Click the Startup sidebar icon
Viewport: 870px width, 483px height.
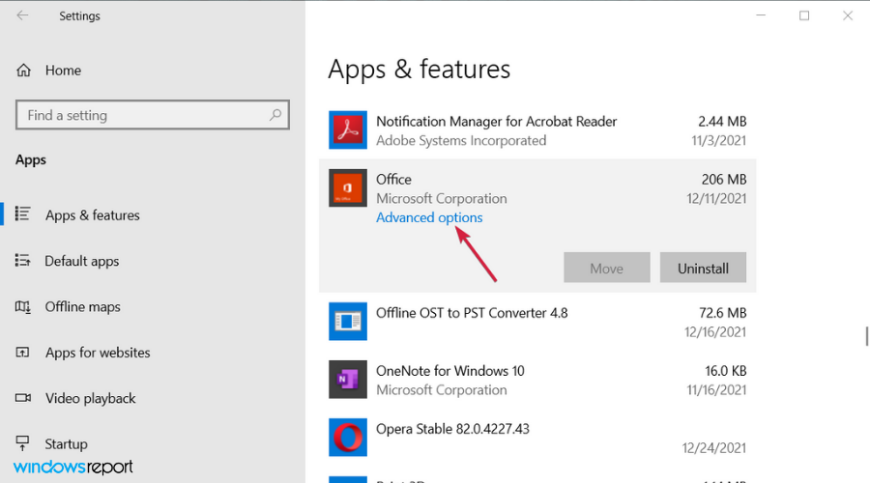[23, 442]
